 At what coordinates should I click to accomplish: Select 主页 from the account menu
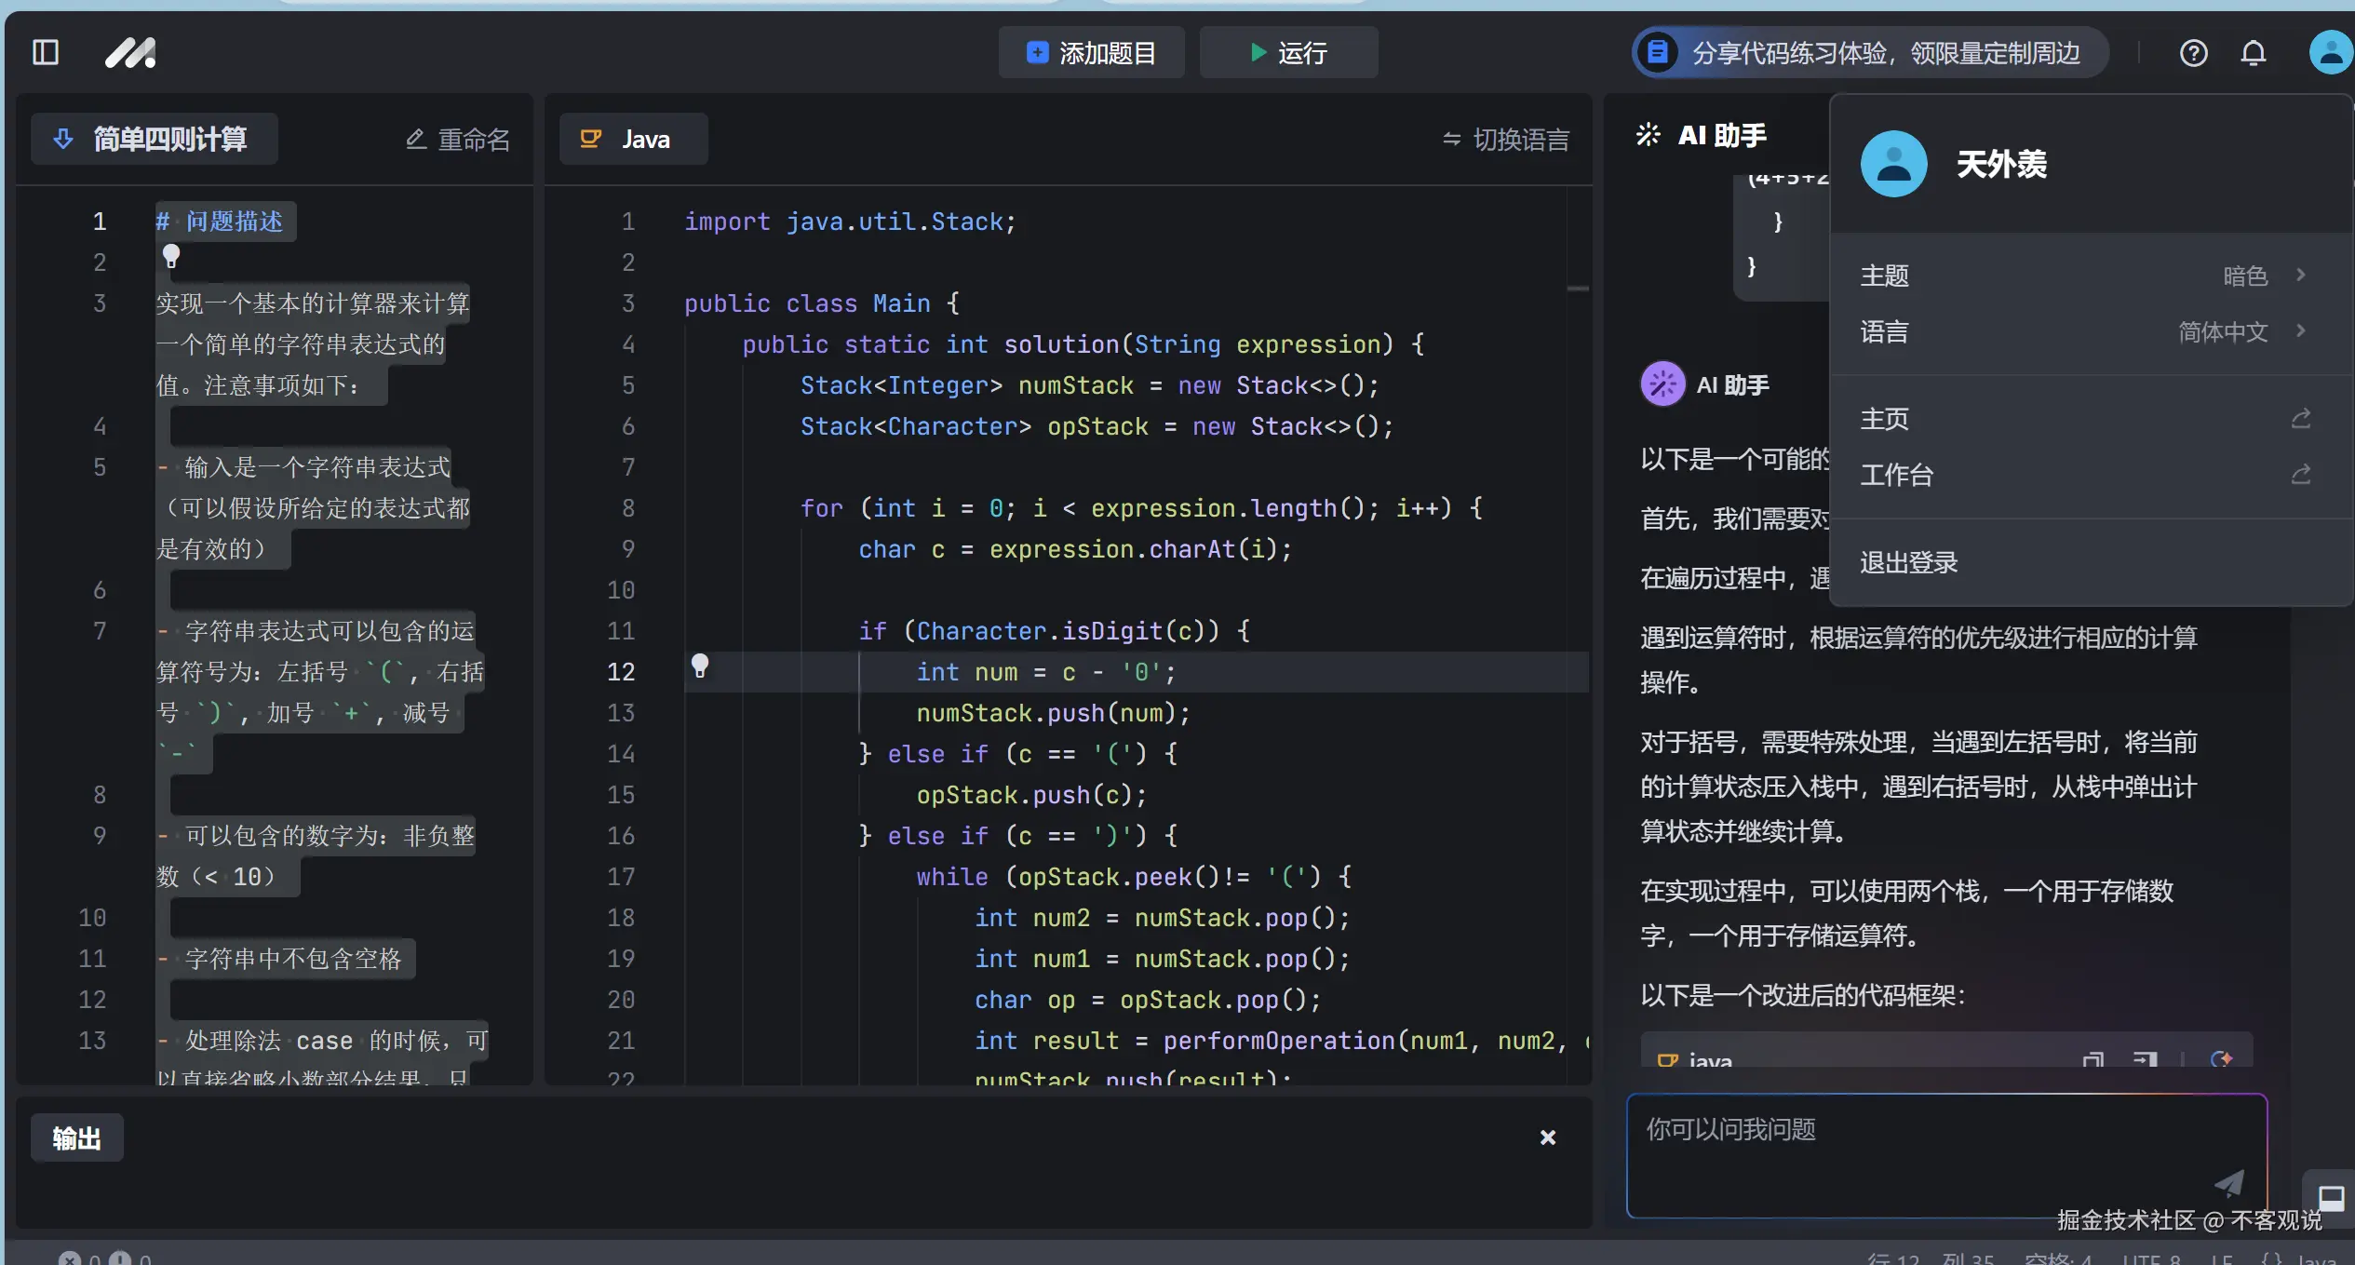tap(1884, 418)
